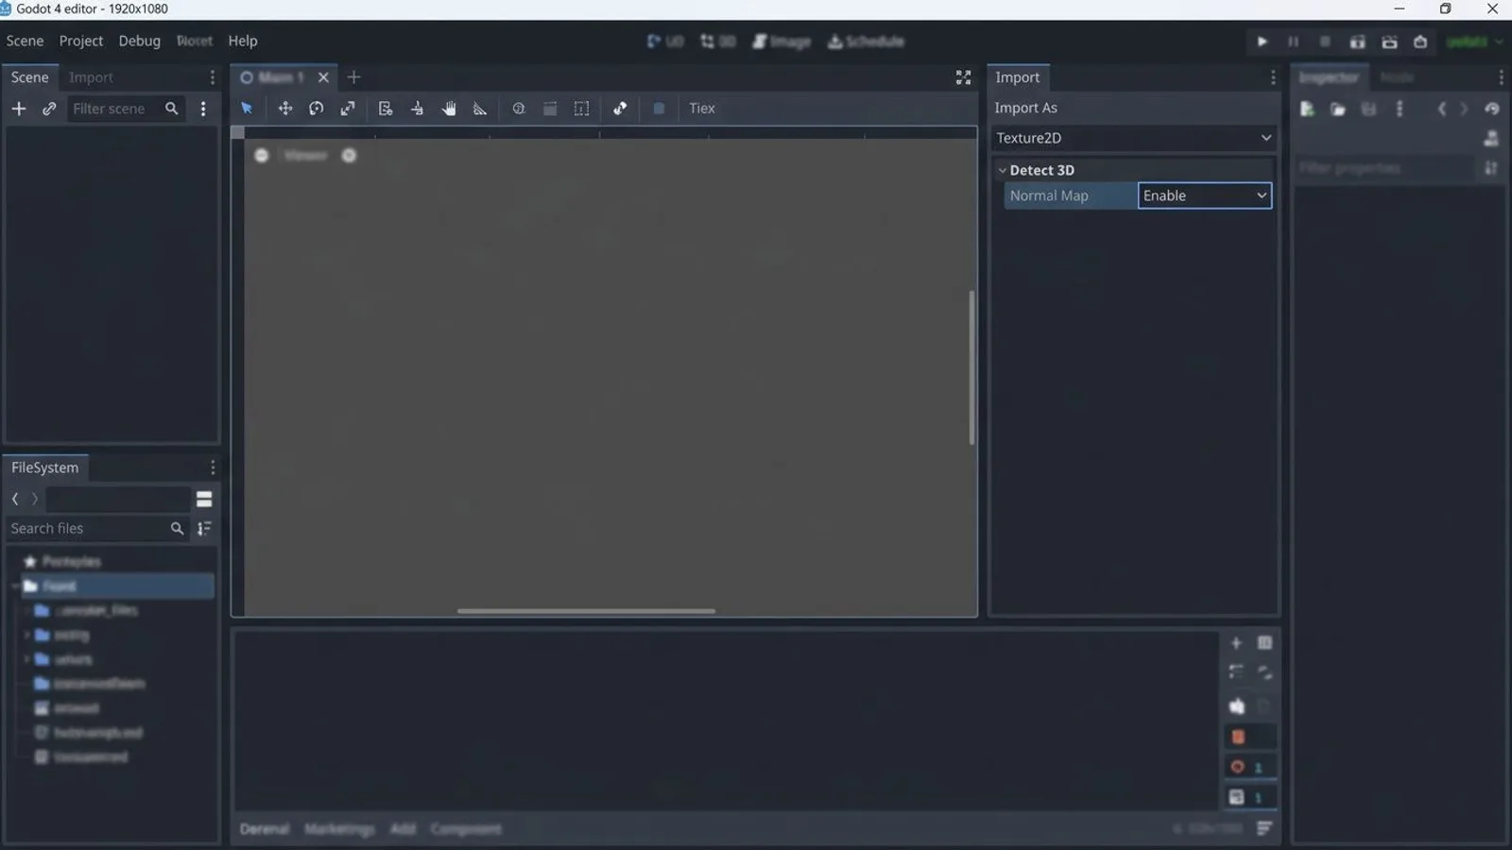
Task: Create a new resource in Inspector
Action: 1307,110
